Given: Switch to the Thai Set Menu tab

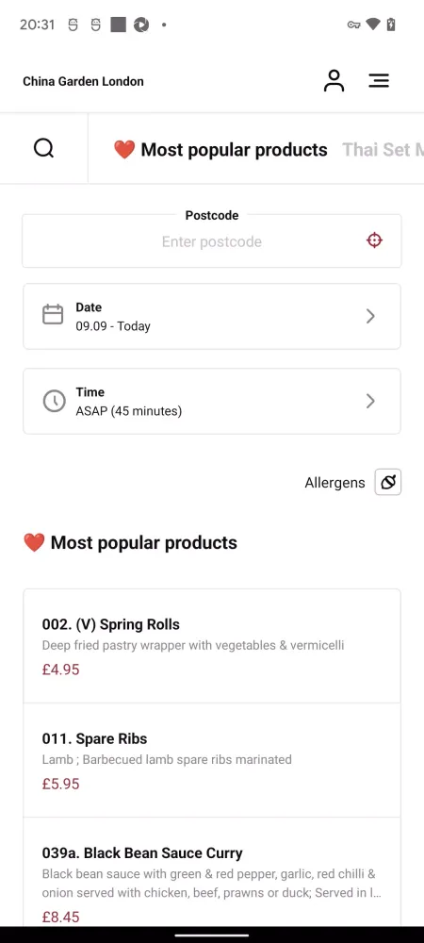Looking at the screenshot, I should [383, 150].
